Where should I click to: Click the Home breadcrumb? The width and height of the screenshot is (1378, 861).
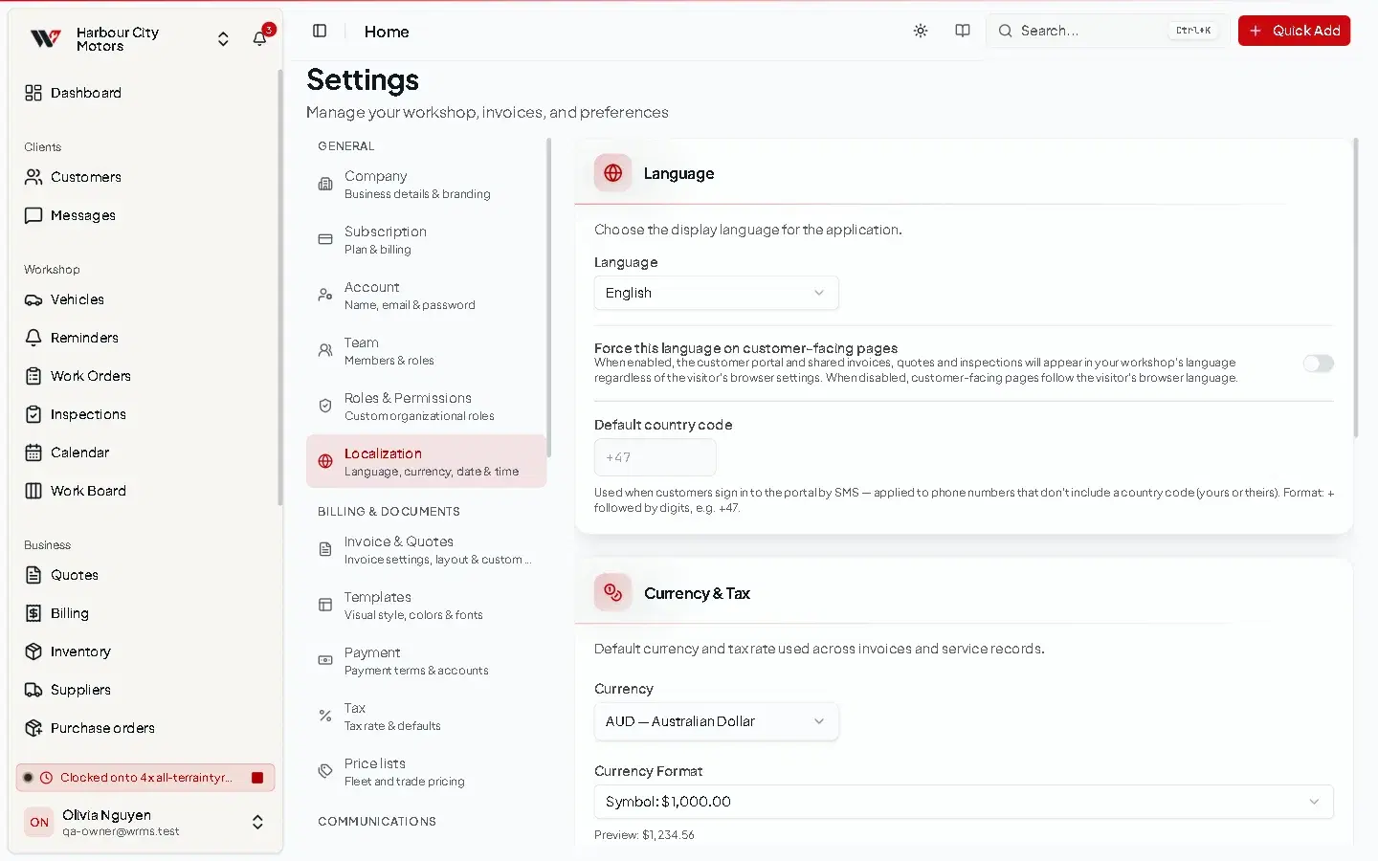coord(387,32)
